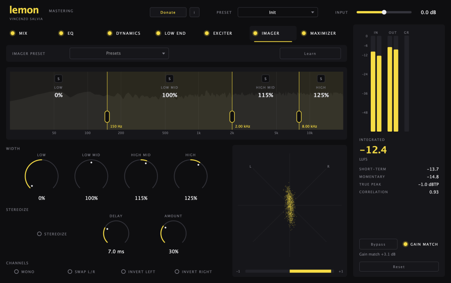Viewport: 451px width, 283px height.
Task: Toggle the DYNAMICS module power light
Action: click(x=110, y=33)
